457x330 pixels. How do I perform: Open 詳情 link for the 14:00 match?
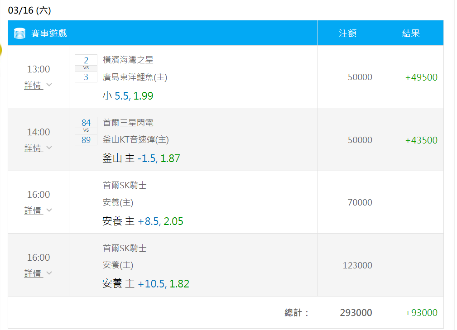tap(34, 148)
